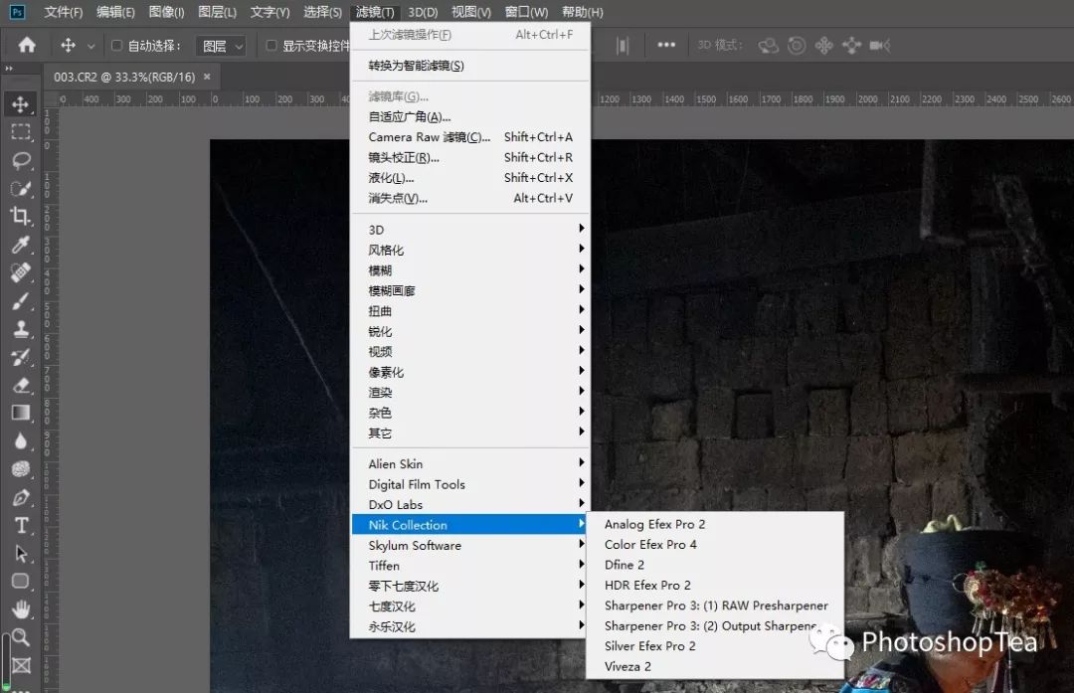The image size is (1074, 693).
Task: Open Sharpener Pro 3 RAW Presharpener
Action: click(715, 606)
